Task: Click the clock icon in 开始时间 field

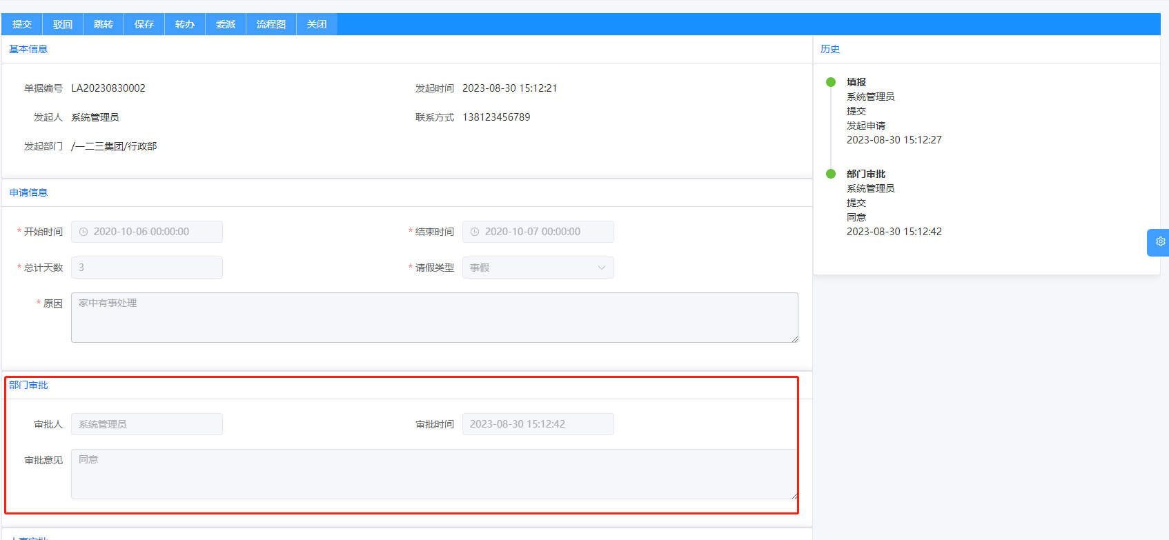Action: click(83, 232)
